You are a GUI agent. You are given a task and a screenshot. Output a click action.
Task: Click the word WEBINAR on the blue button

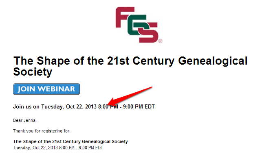coord(56,89)
